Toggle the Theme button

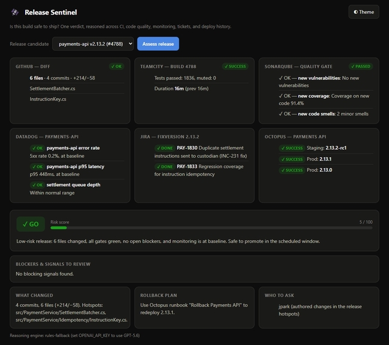click(x=364, y=12)
